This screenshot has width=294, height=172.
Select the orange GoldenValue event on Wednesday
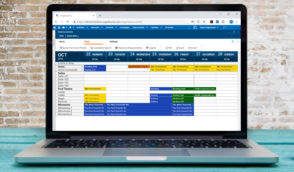click(x=138, y=66)
